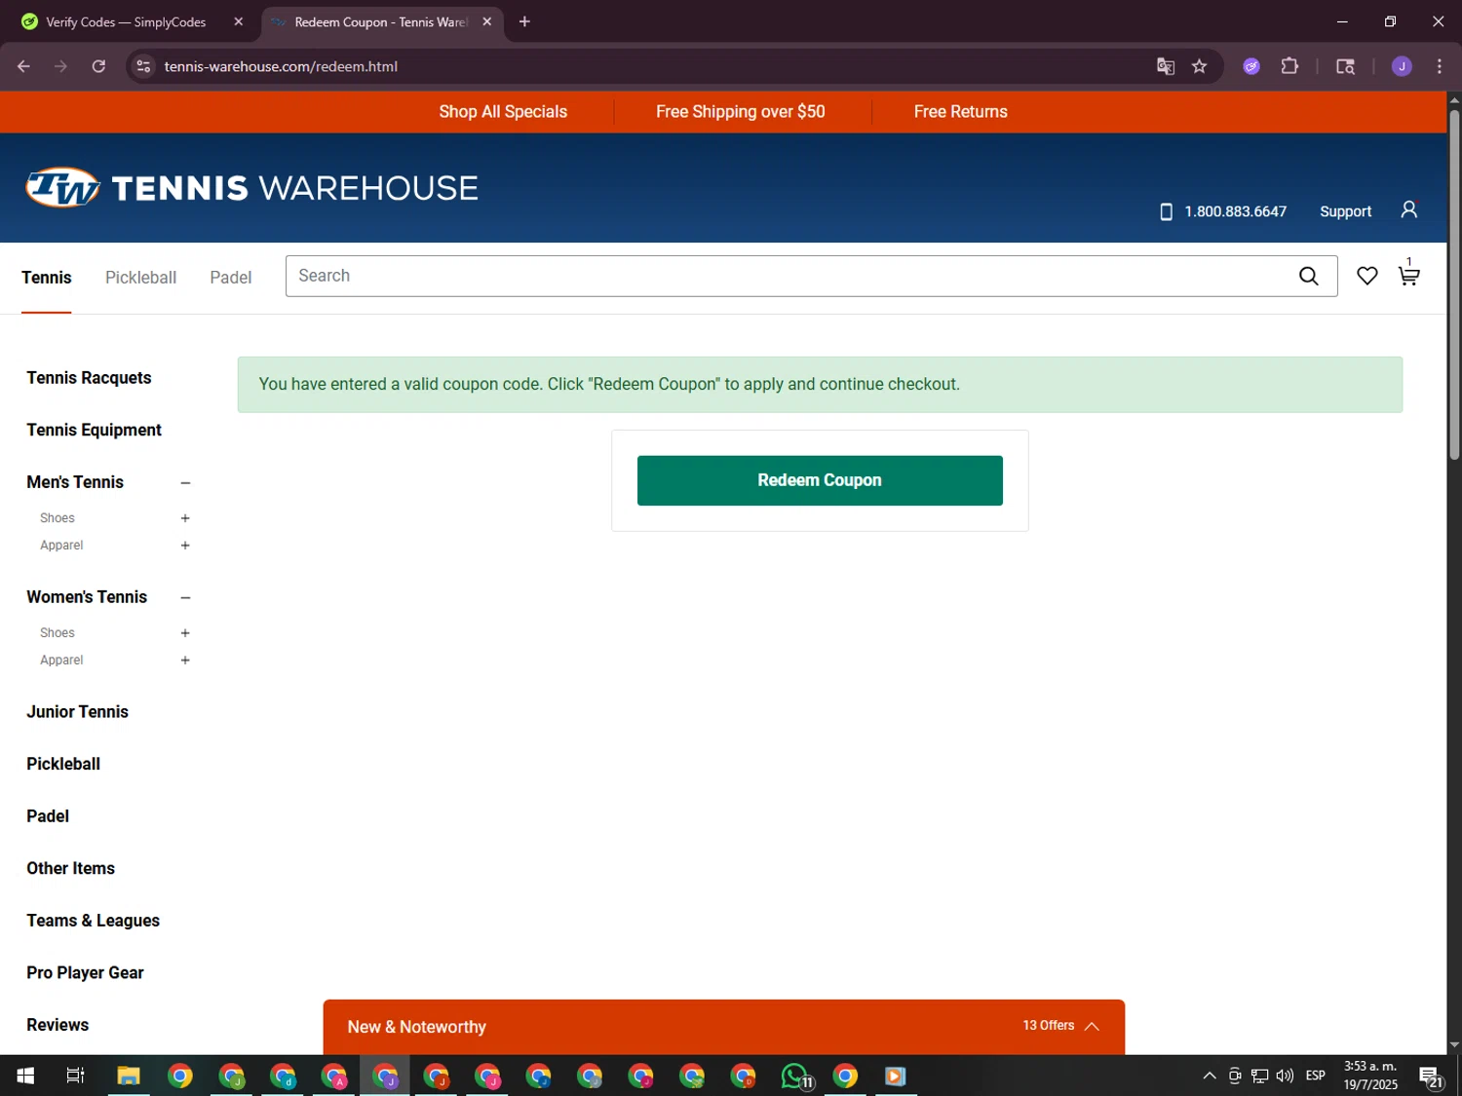The image size is (1462, 1096).
Task: Click the volume icon in system tray
Action: click(1285, 1076)
